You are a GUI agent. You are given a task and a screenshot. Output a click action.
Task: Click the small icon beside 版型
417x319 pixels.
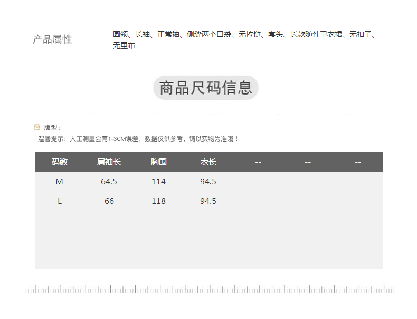37,127
